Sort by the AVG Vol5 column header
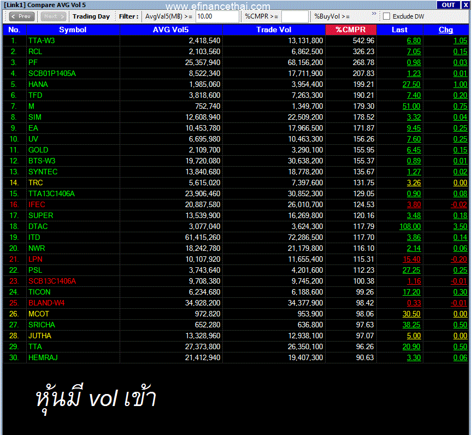The image size is (472, 435). pyautogui.click(x=170, y=30)
